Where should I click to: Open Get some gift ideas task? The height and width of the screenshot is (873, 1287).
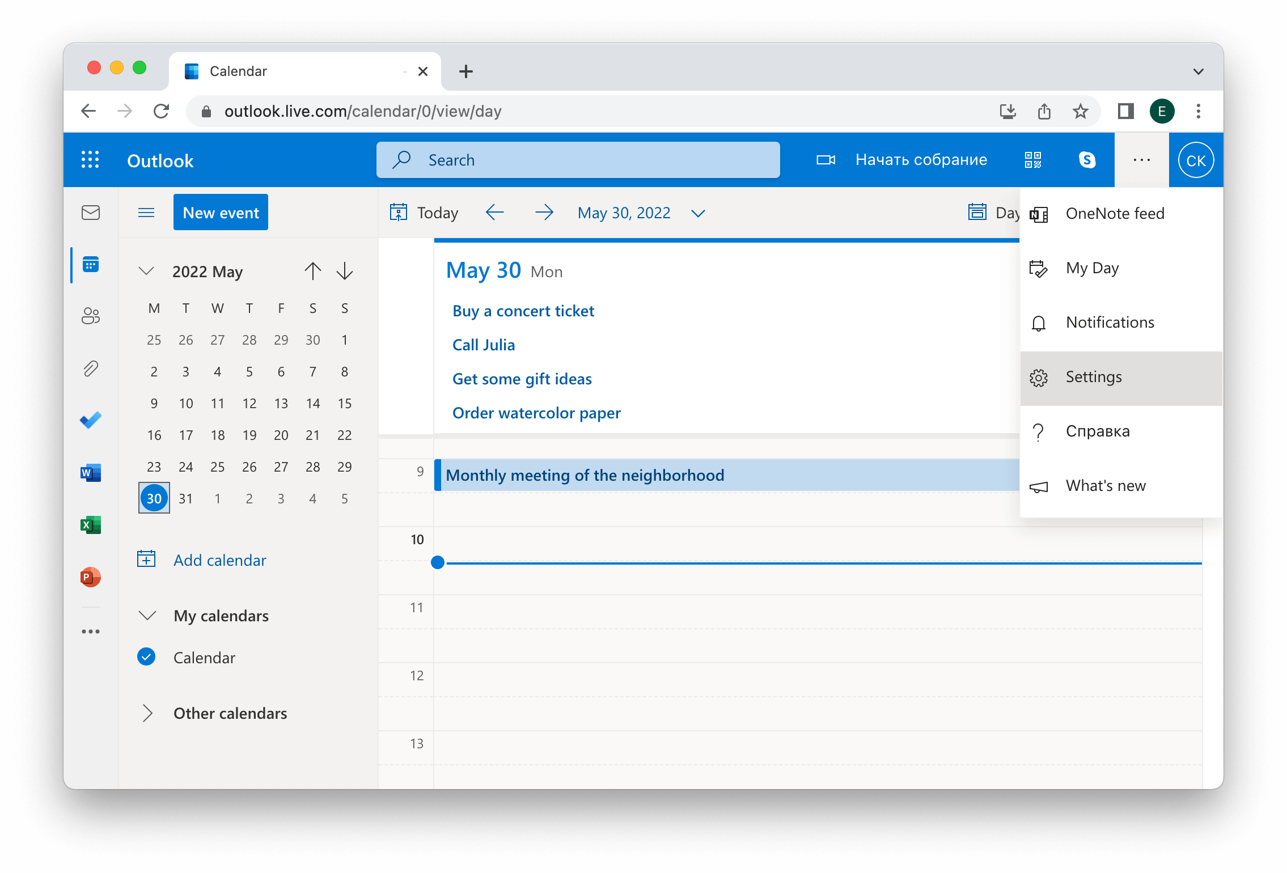(x=522, y=379)
